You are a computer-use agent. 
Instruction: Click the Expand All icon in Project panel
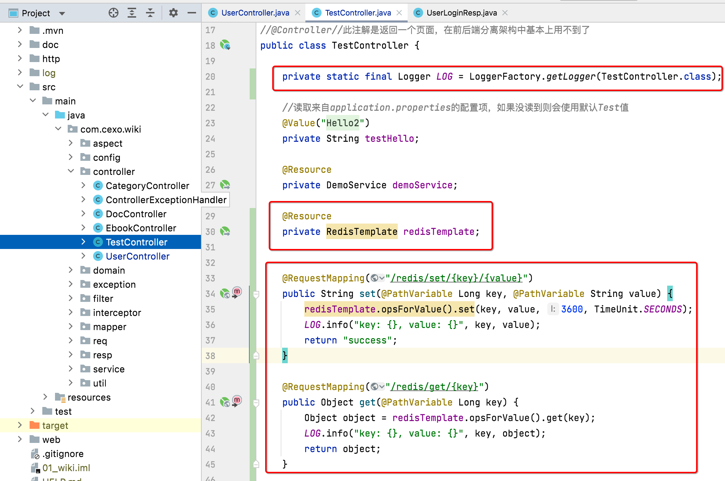tap(132, 13)
